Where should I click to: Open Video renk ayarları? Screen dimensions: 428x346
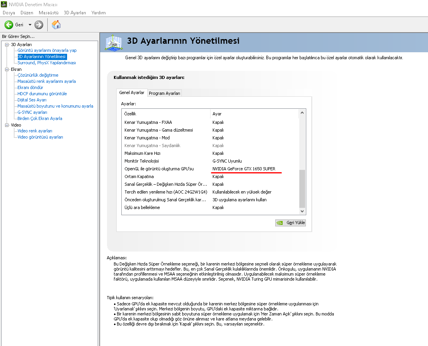tap(35, 131)
